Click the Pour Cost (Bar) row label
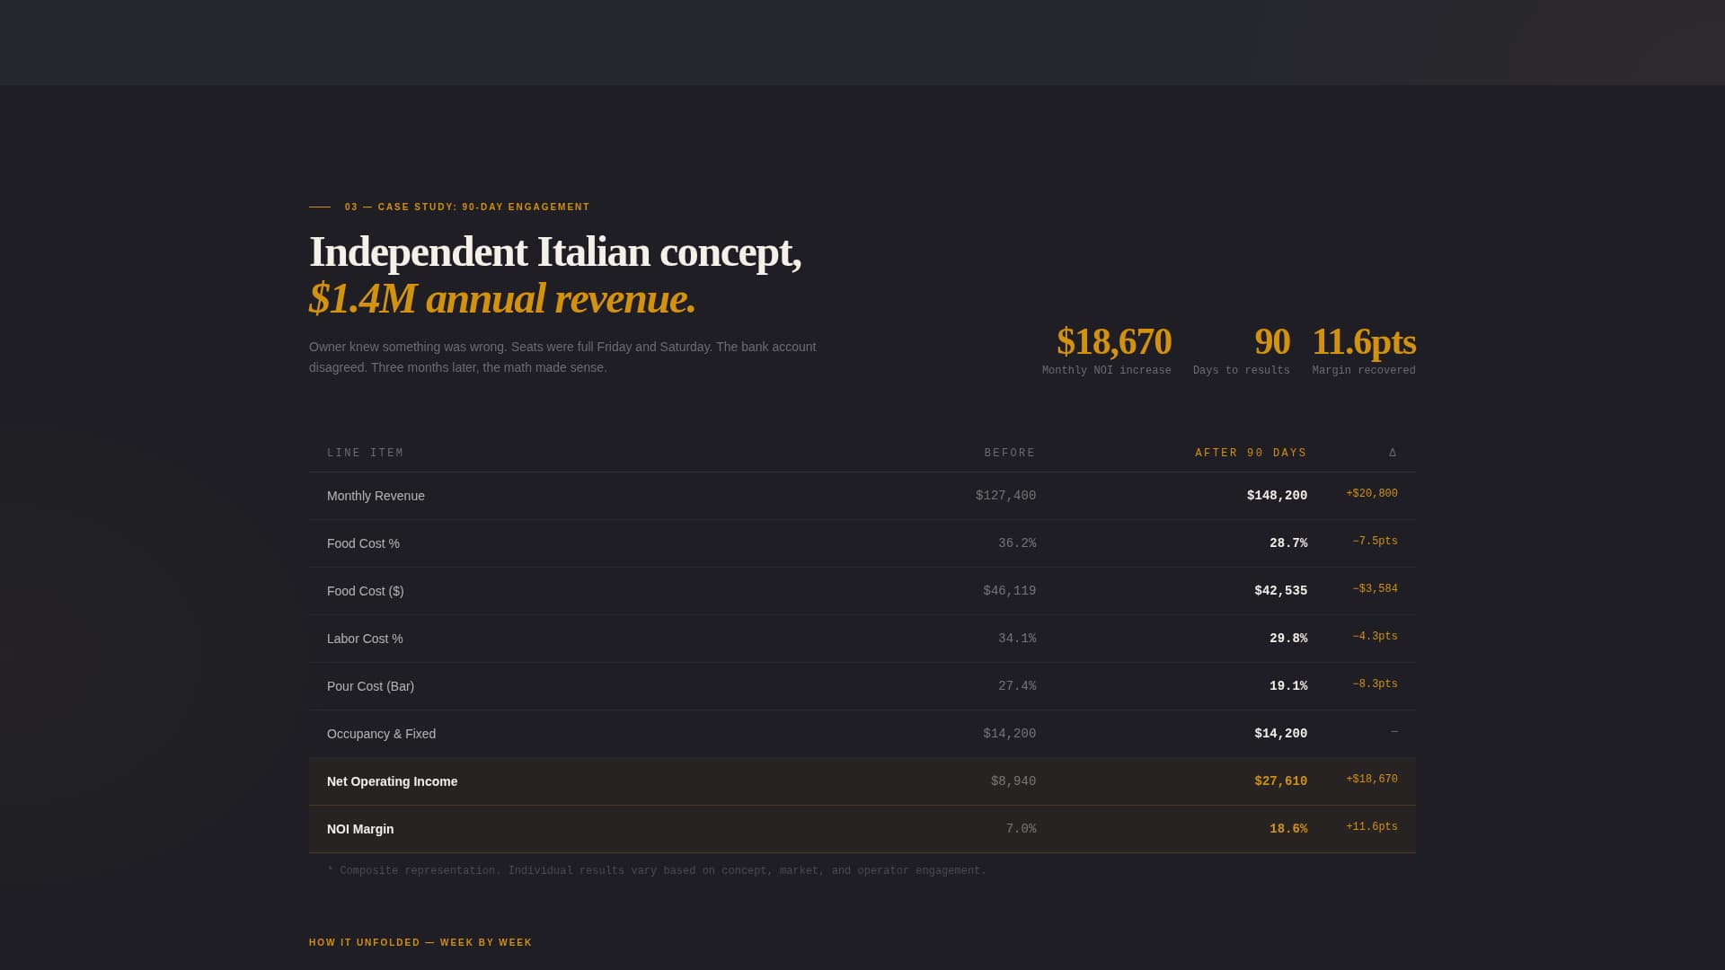Screen dimensions: 1725x970 click(370, 686)
